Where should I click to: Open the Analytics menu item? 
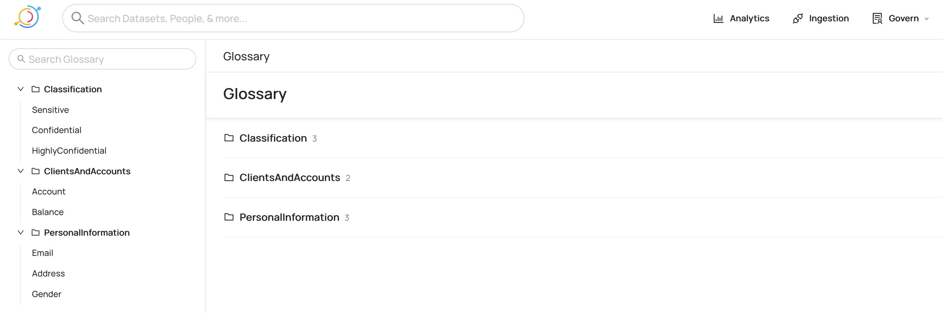click(x=749, y=18)
